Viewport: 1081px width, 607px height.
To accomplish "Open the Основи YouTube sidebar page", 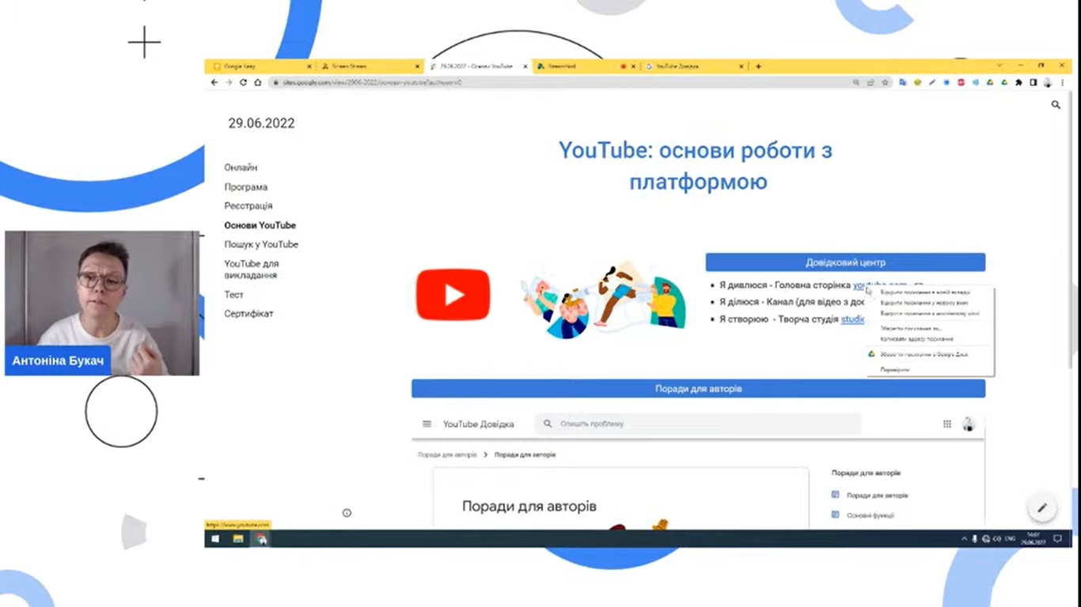I will 260,225.
